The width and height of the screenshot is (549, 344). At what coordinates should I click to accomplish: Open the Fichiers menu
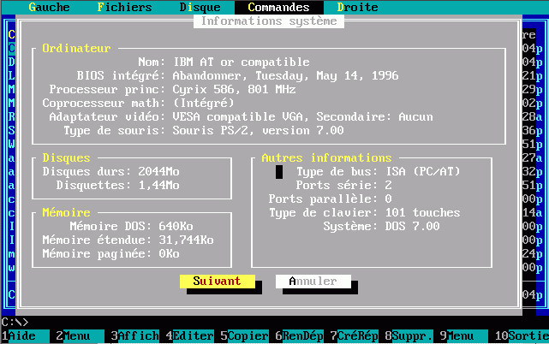click(124, 7)
